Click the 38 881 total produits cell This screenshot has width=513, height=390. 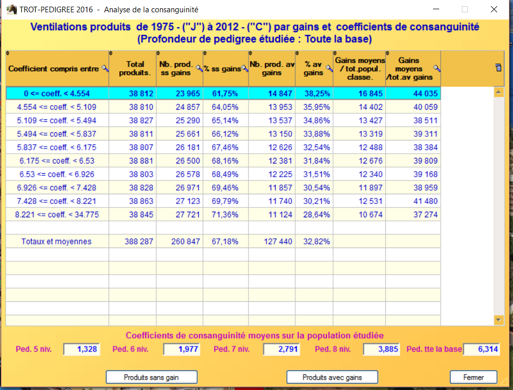click(133, 160)
